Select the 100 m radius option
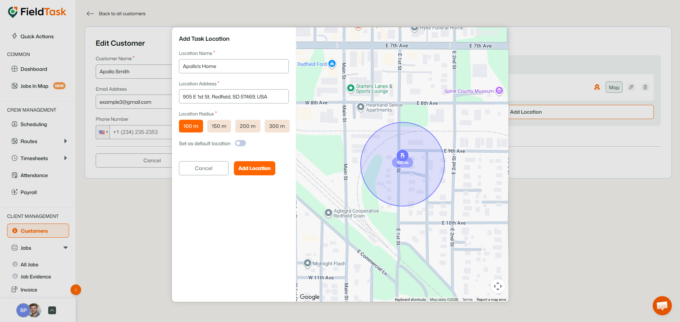The width and height of the screenshot is (680, 322). pos(191,126)
